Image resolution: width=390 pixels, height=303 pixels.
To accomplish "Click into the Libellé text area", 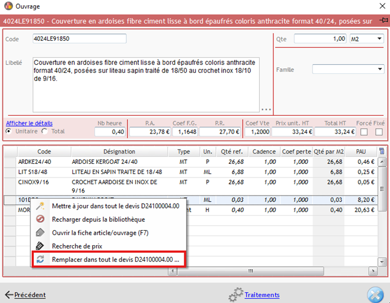I will [146, 85].
